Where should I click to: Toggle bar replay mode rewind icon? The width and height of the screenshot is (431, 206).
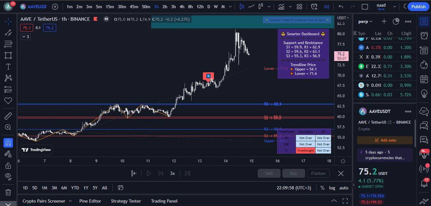click(326, 6)
